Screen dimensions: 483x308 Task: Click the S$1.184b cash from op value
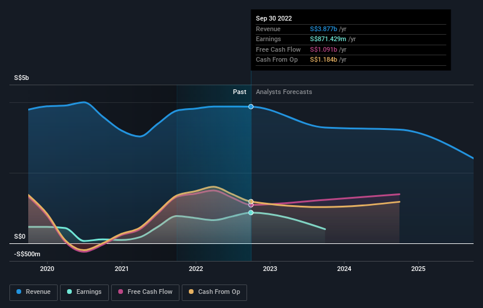pos(324,60)
